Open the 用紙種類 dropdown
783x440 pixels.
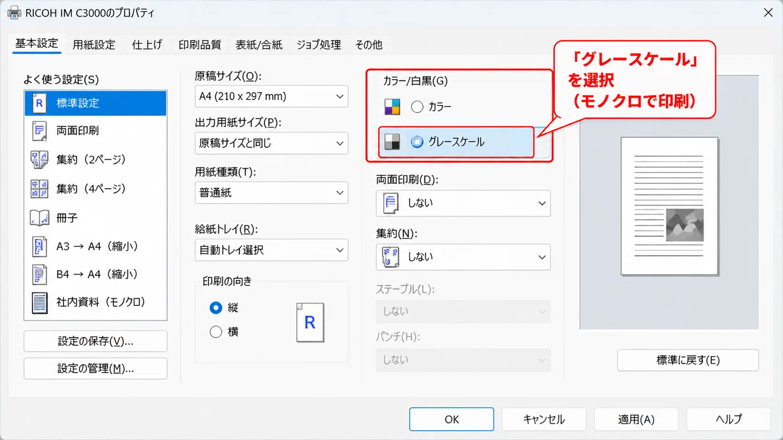[271, 193]
